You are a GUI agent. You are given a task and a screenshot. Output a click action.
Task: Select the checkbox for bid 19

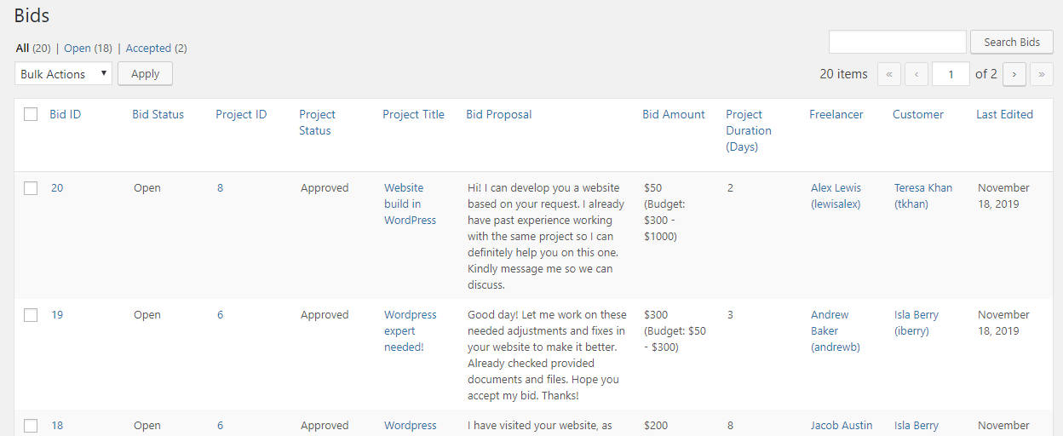pos(31,315)
